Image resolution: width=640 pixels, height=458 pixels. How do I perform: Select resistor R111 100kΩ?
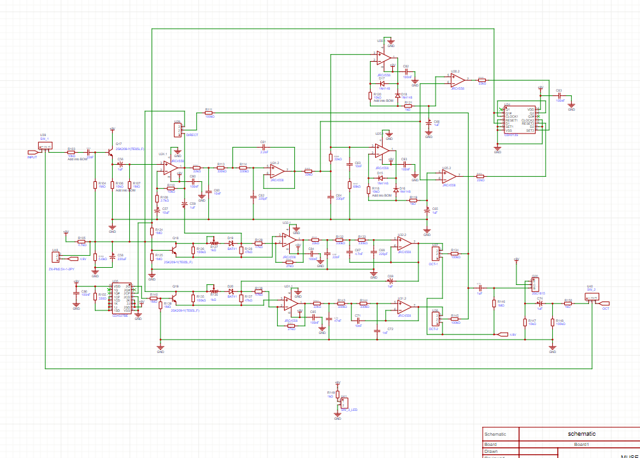click(209, 113)
